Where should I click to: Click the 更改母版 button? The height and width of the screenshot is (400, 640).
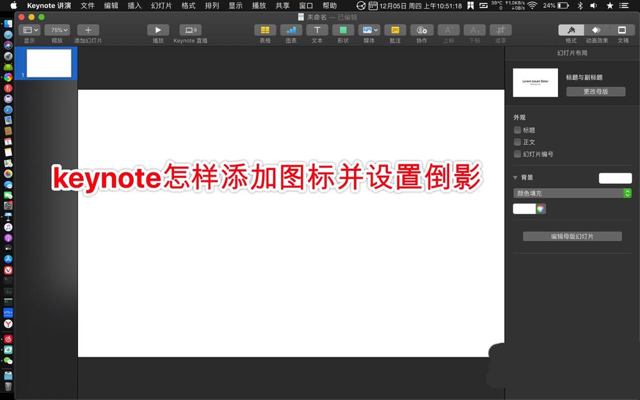(596, 91)
